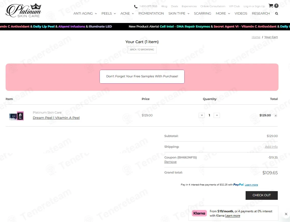290x222 pixels.
Task: Click the CHECK OUT button
Action: [x=261, y=195]
